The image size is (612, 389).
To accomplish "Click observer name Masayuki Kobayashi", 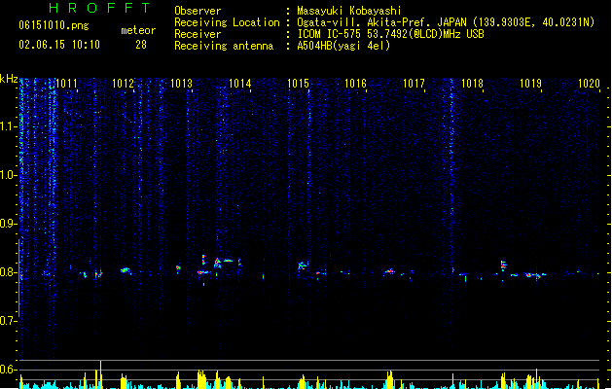I will pos(349,11).
